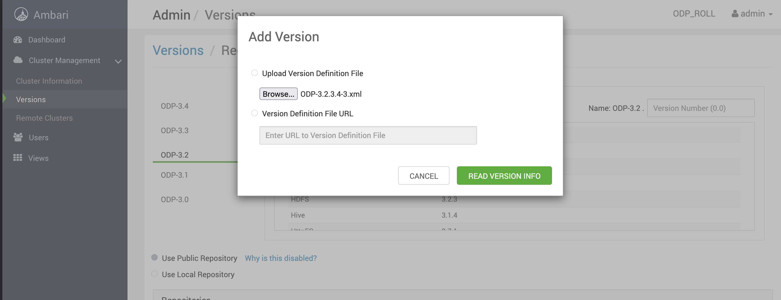Click the Ambari logo icon
Image resolution: width=781 pixels, height=300 pixels.
click(21, 14)
